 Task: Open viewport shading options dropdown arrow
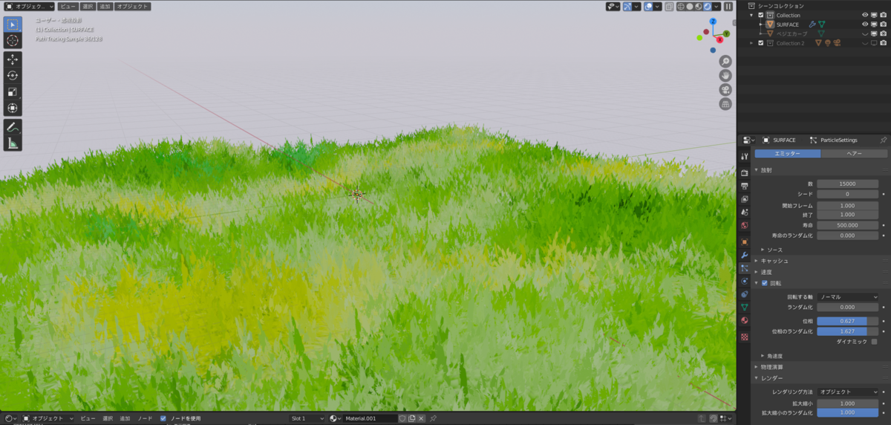(x=717, y=6)
